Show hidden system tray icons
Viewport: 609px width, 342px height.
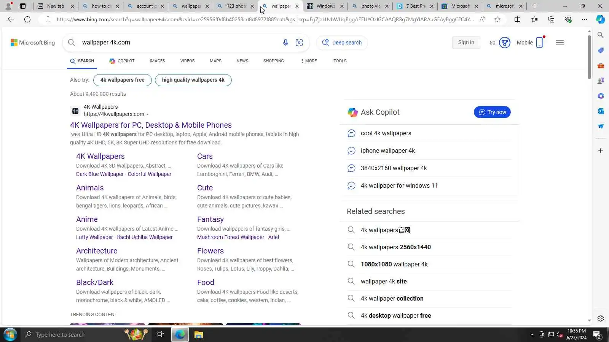pos(532,335)
